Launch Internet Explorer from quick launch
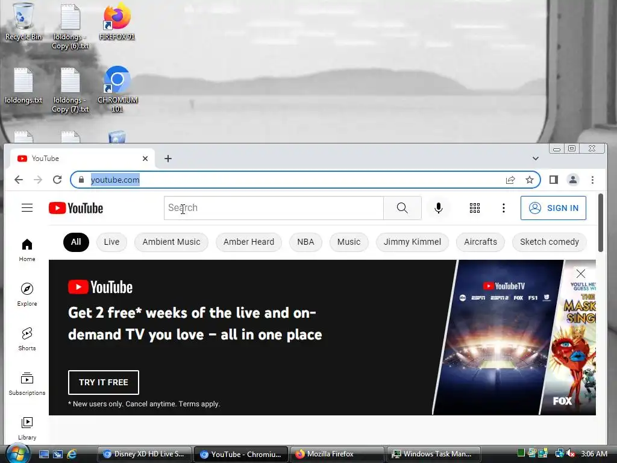The height and width of the screenshot is (463, 617). coord(72,454)
